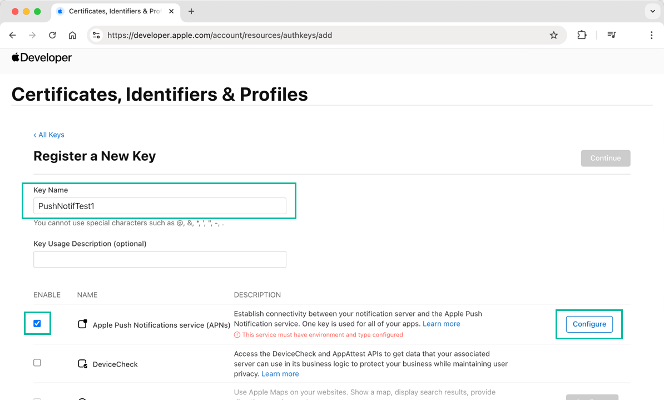
Task: Open a new browser tab
Action: pos(191,11)
